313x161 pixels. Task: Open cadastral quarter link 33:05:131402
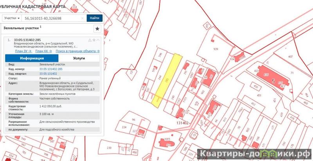48,73
